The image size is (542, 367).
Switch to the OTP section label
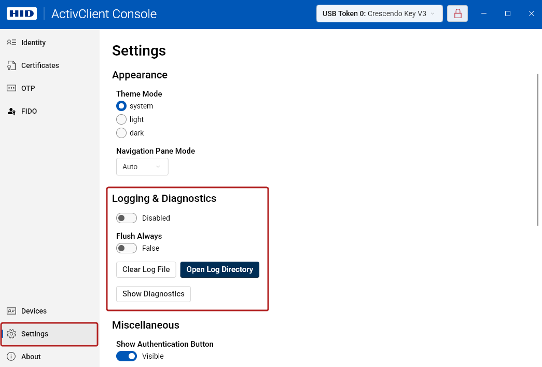(28, 88)
